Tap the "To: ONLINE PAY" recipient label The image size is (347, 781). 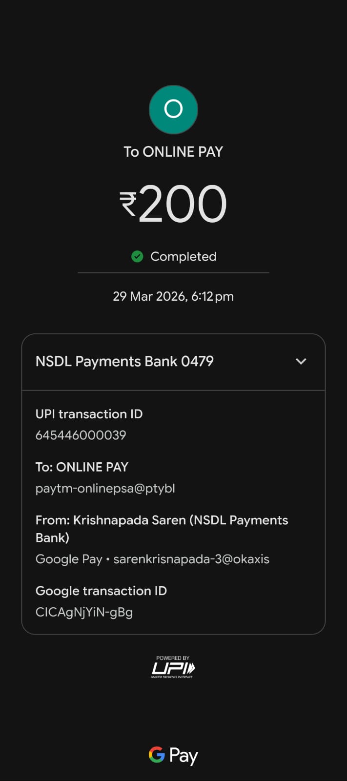pyautogui.click(x=82, y=467)
